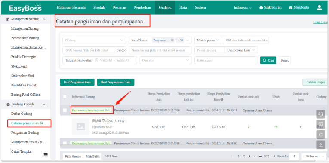This screenshot has width=329, height=163.
Task: Open Sinkronkan Stok in sidebar
Action: (23, 76)
